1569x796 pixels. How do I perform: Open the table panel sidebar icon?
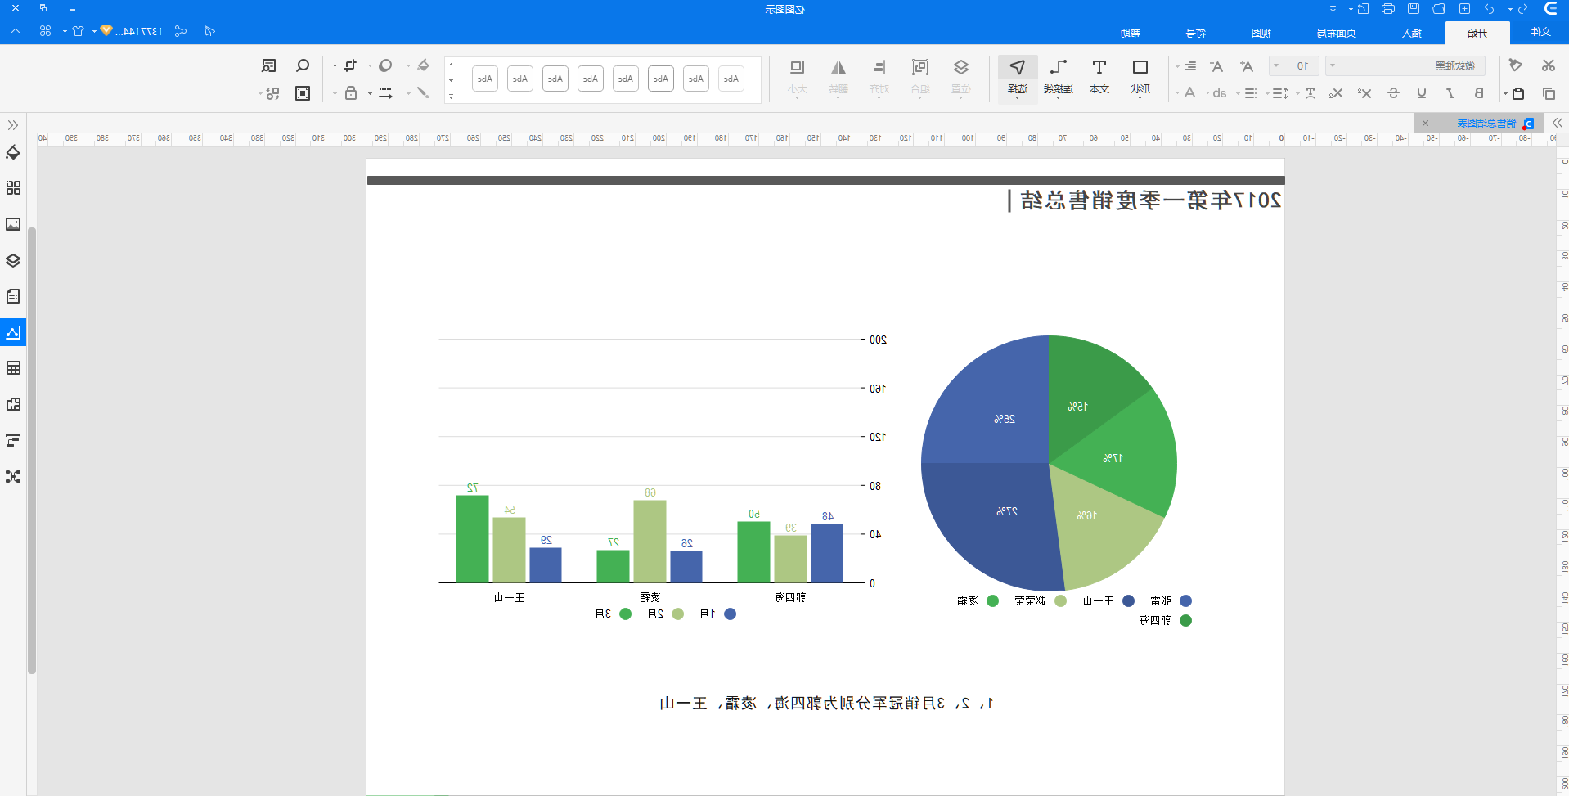point(13,368)
